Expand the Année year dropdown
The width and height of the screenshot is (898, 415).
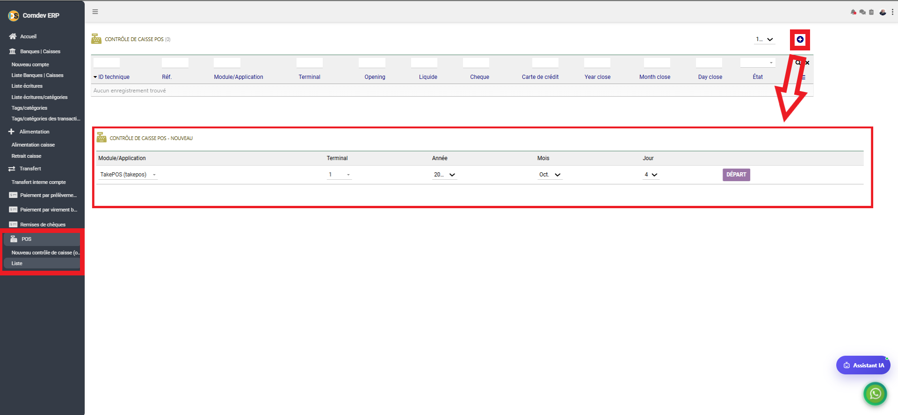pyautogui.click(x=444, y=175)
